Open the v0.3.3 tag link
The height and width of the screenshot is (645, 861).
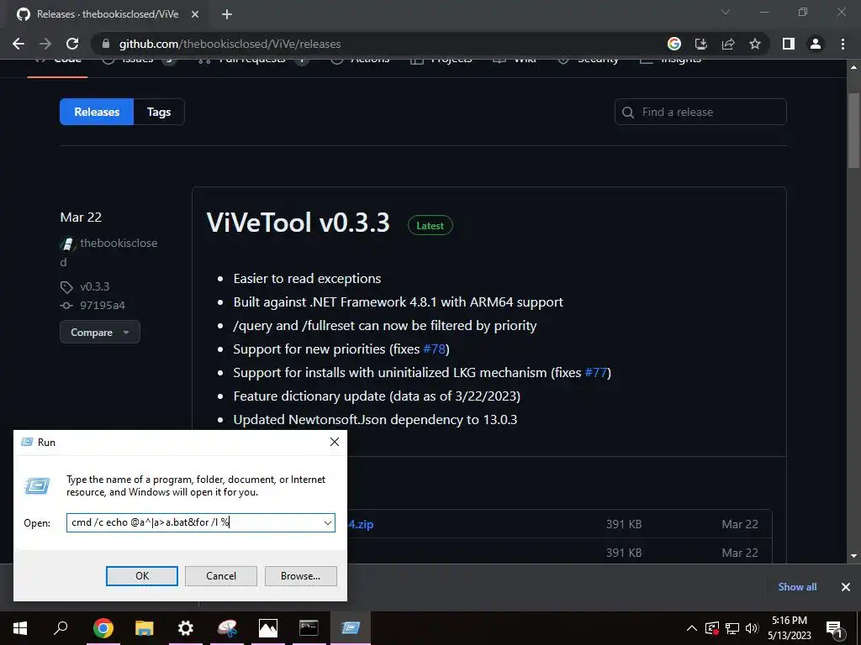[94, 286]
